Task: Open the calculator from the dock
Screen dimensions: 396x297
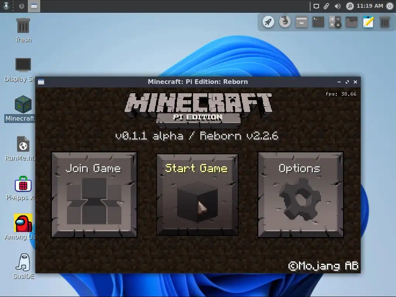Action: 335,22
